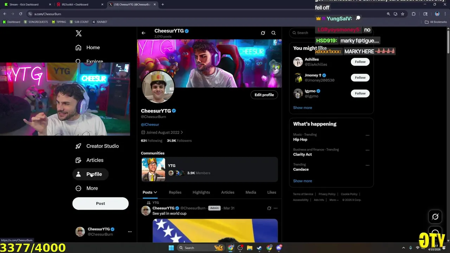Click Show more under What's happening
The image size is (450, 253).
click(302, 181)
